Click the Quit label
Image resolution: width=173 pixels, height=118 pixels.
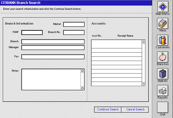163,114
